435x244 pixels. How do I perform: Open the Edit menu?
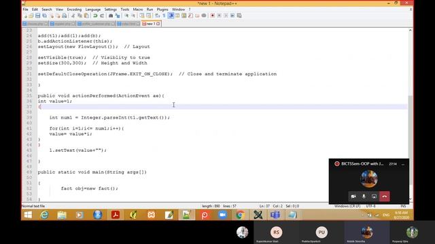pos(35,9)
